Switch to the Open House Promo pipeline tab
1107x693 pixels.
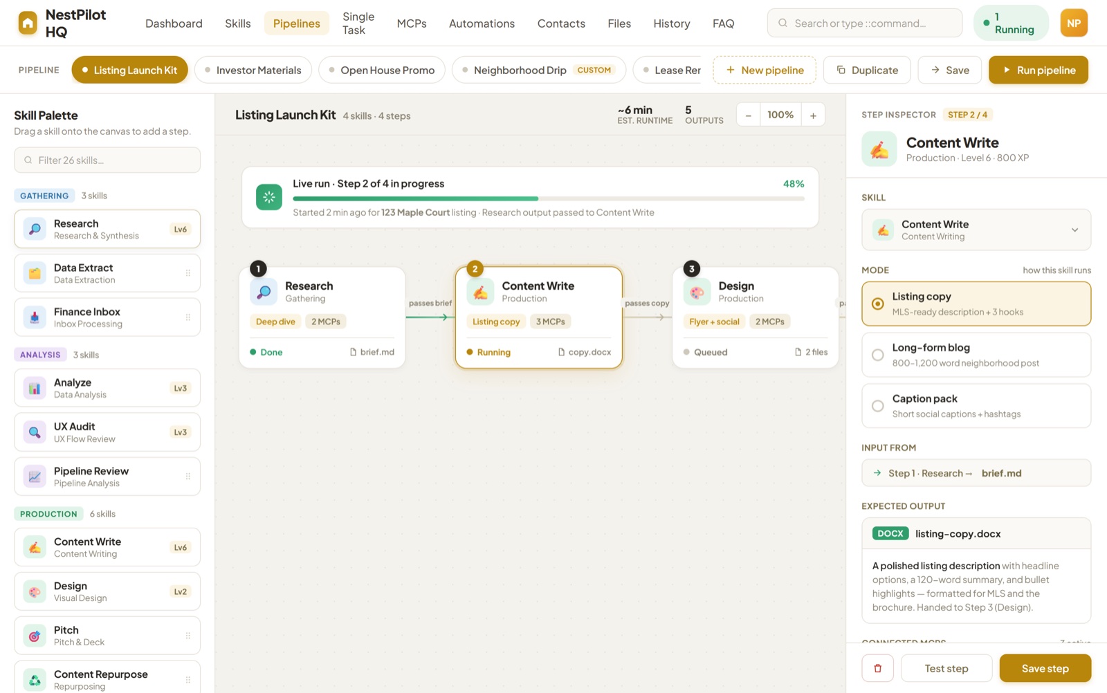382,70
